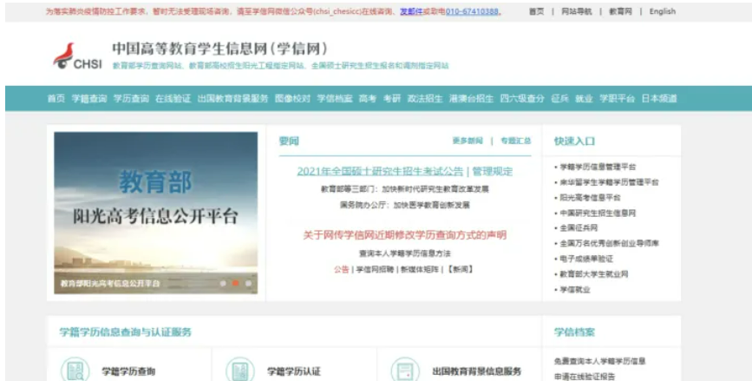Go to 首页 in the teal navigation bar
The width and height of the screenshot is (752, 381).
(56, 98)
